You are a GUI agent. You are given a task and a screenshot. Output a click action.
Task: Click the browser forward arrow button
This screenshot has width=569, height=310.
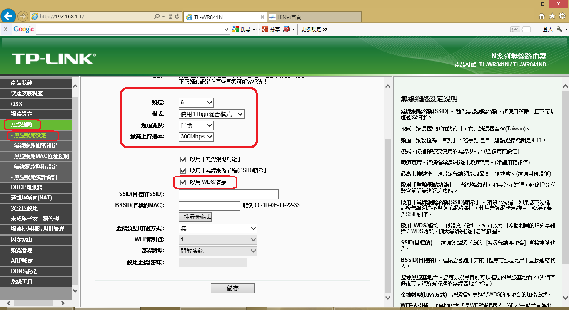23,17
